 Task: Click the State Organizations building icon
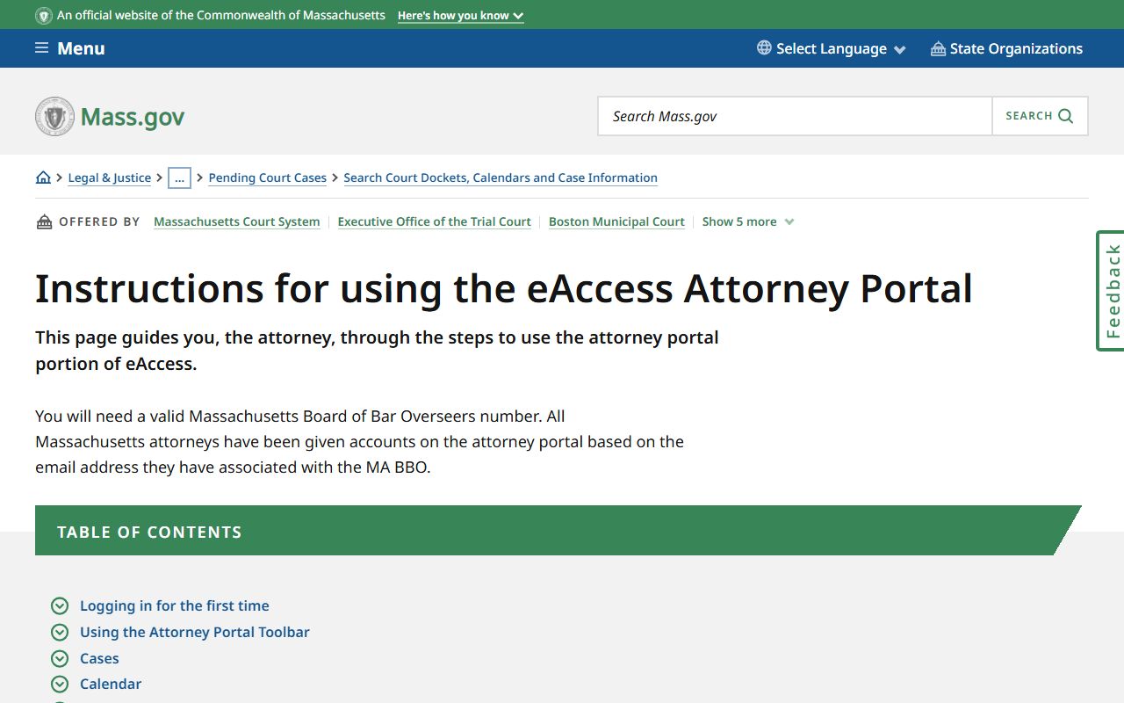[938, 48]
